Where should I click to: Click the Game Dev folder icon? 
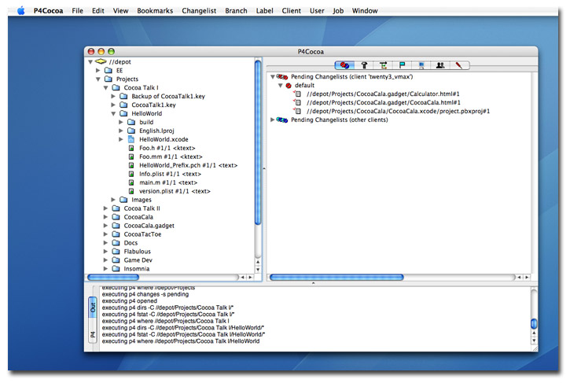coord(116,260)
